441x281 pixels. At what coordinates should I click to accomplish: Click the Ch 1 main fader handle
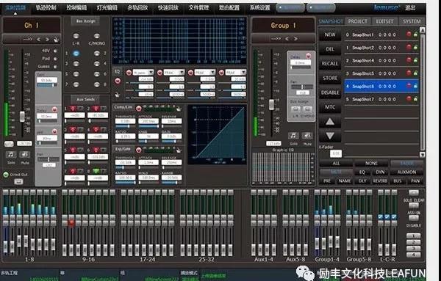pos(22,117)
